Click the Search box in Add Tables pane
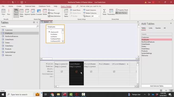Image resolution: width=174 pixels, height=97 pixels. tap(157, 34)
